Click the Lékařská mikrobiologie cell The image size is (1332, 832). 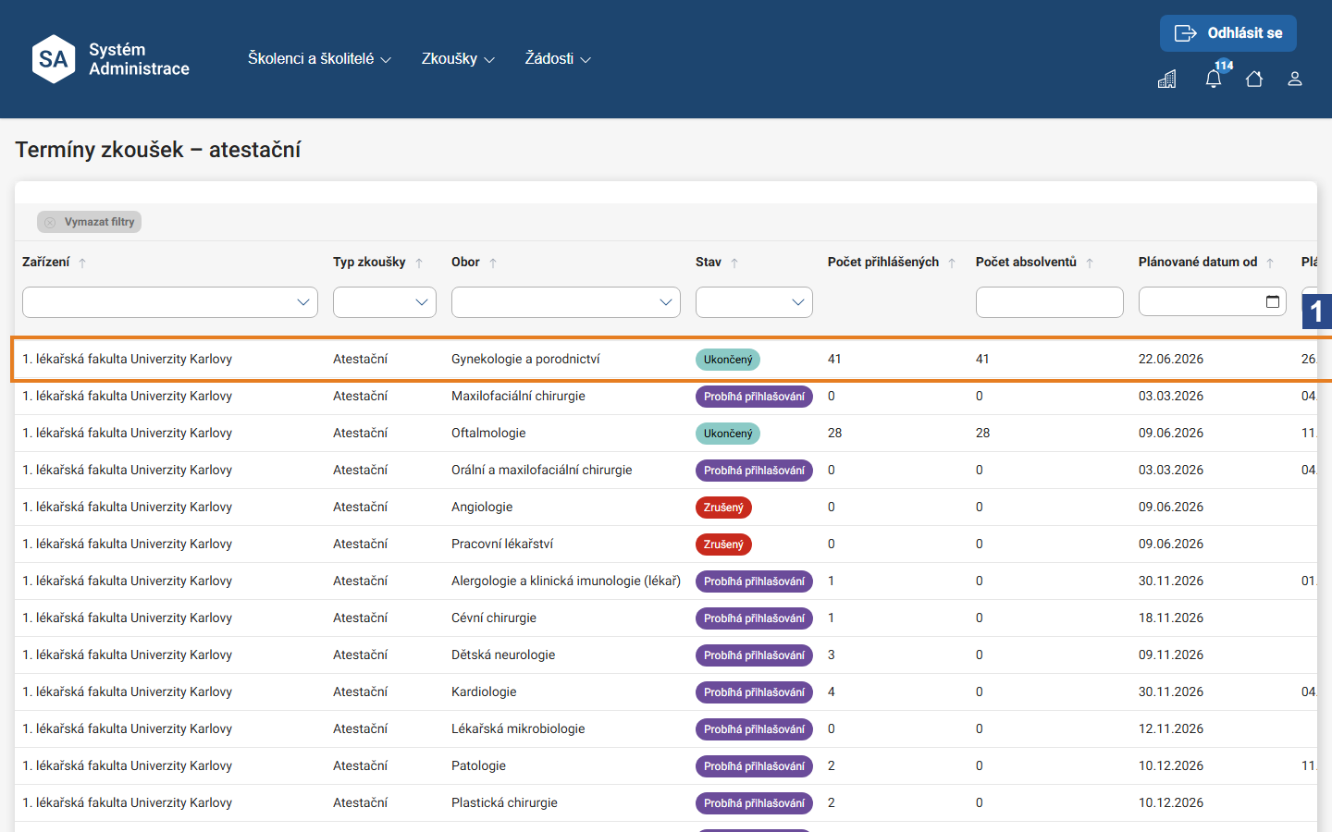pyautogui.click(x=518, y=728)
